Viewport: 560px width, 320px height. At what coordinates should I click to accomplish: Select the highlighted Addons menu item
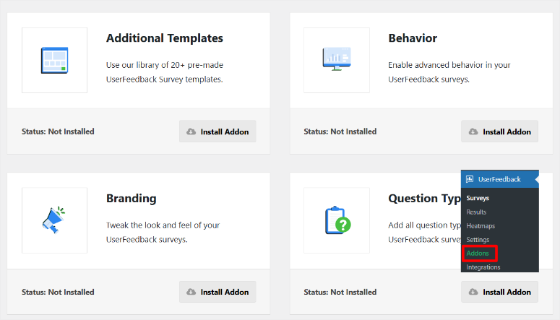pyautogui.click(x=478, y=254)
